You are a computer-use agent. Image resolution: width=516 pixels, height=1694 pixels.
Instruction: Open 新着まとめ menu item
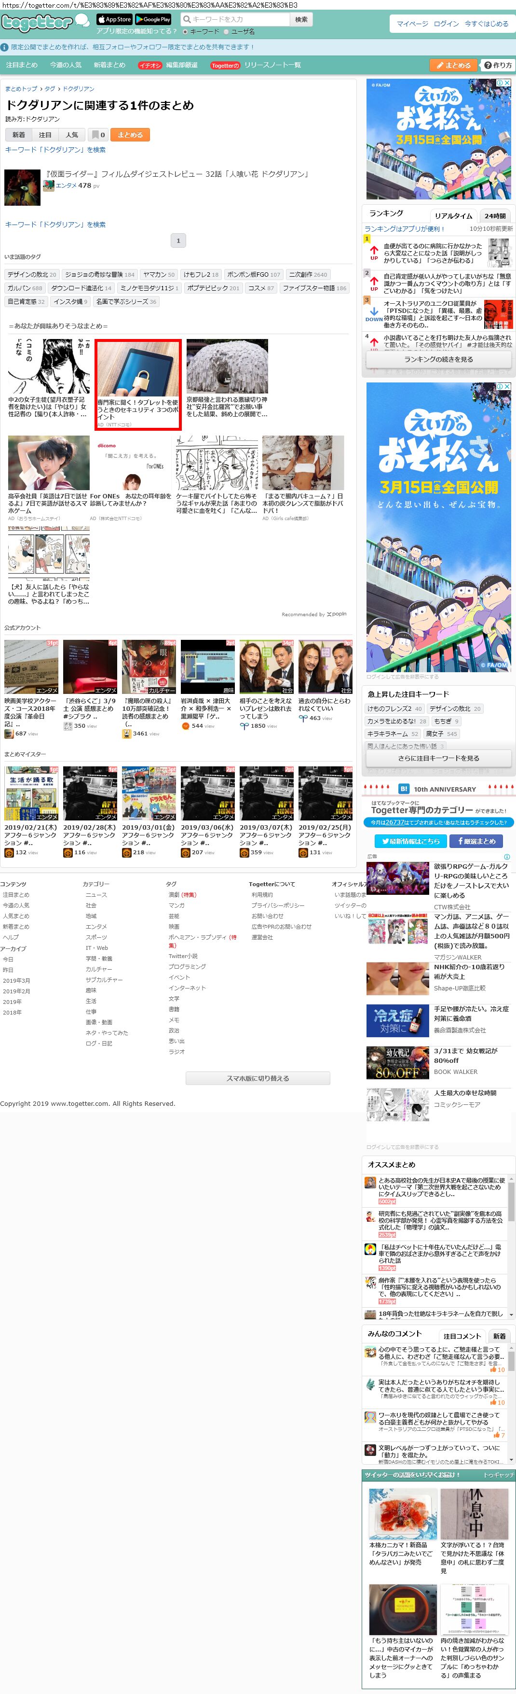(x=109, y=65)
